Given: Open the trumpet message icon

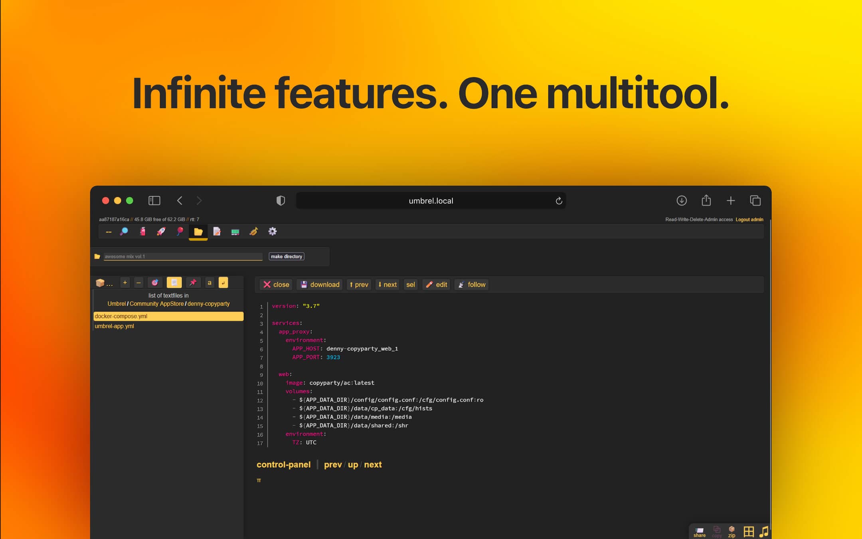Looking at the screenshot, I should pos(254,232).
